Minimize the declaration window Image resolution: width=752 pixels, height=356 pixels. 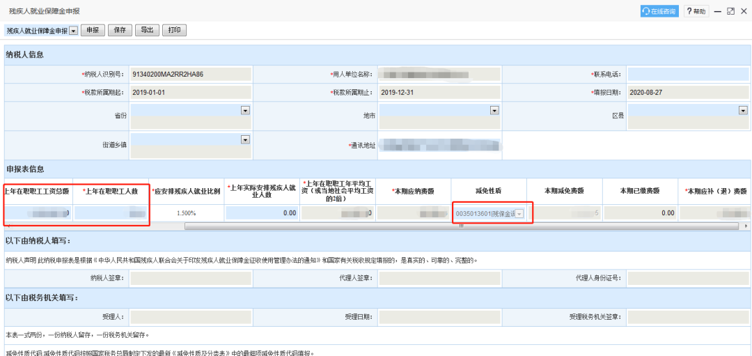[718, 12]
